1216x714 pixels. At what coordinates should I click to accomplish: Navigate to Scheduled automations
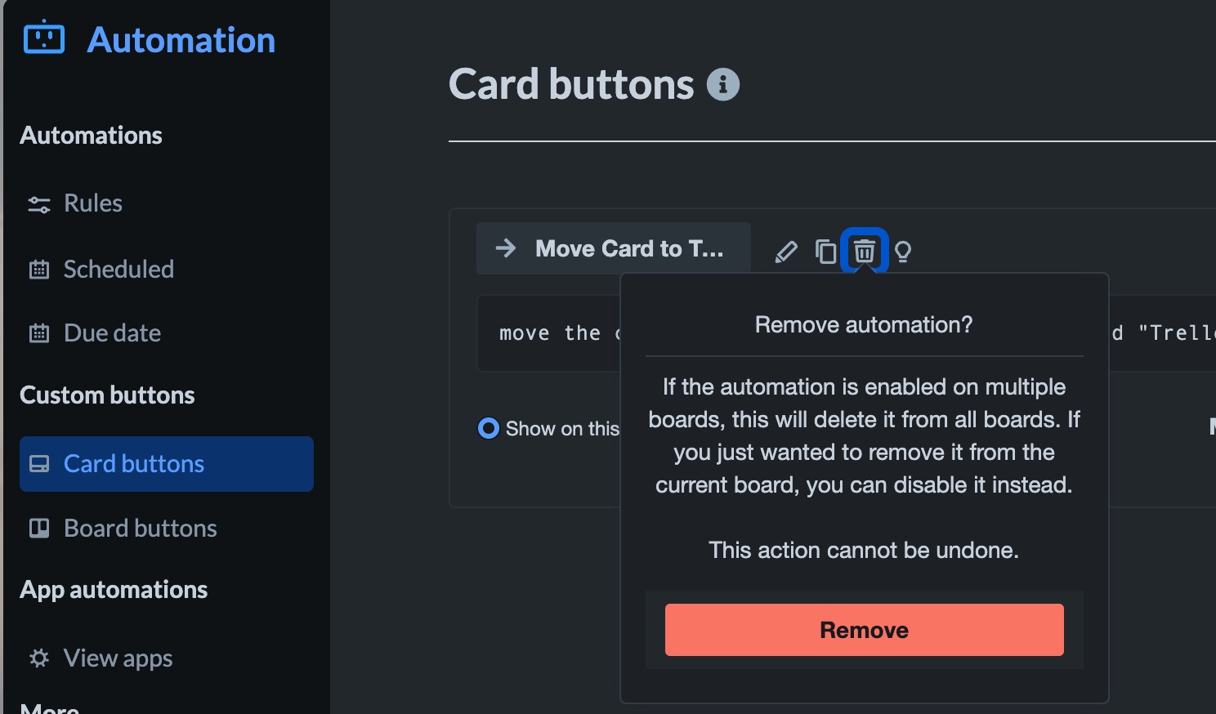pyautogui.click(x=118, y=269)
